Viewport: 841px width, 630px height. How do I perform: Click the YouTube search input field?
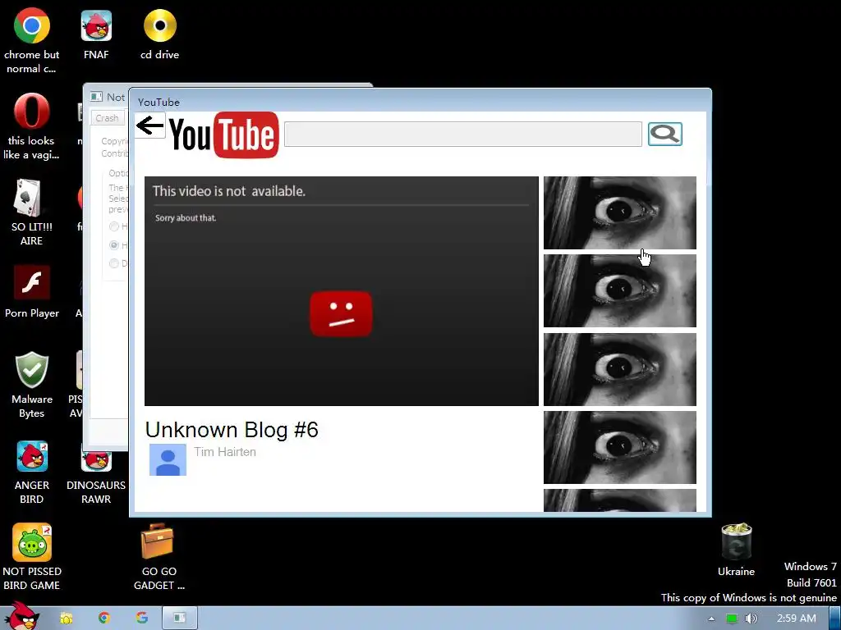[x=463, y=134]
